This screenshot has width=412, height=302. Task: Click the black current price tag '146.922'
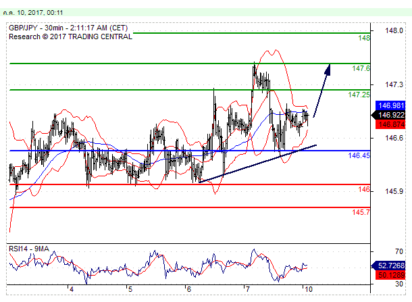388,115
